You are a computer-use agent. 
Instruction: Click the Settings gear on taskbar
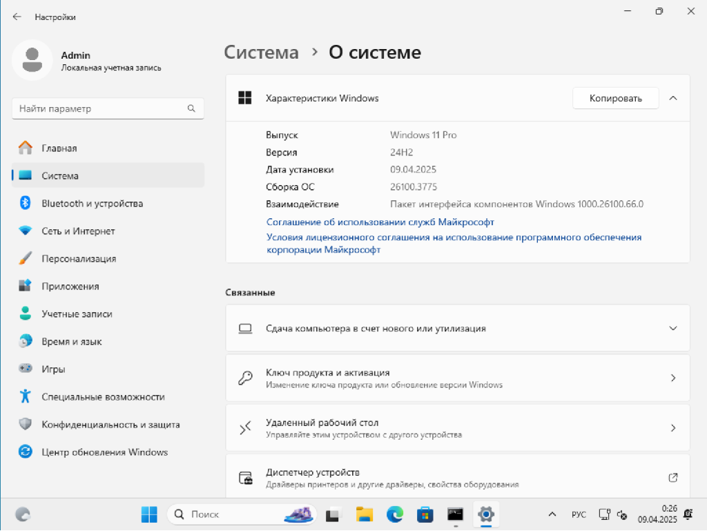pos(486,514)
